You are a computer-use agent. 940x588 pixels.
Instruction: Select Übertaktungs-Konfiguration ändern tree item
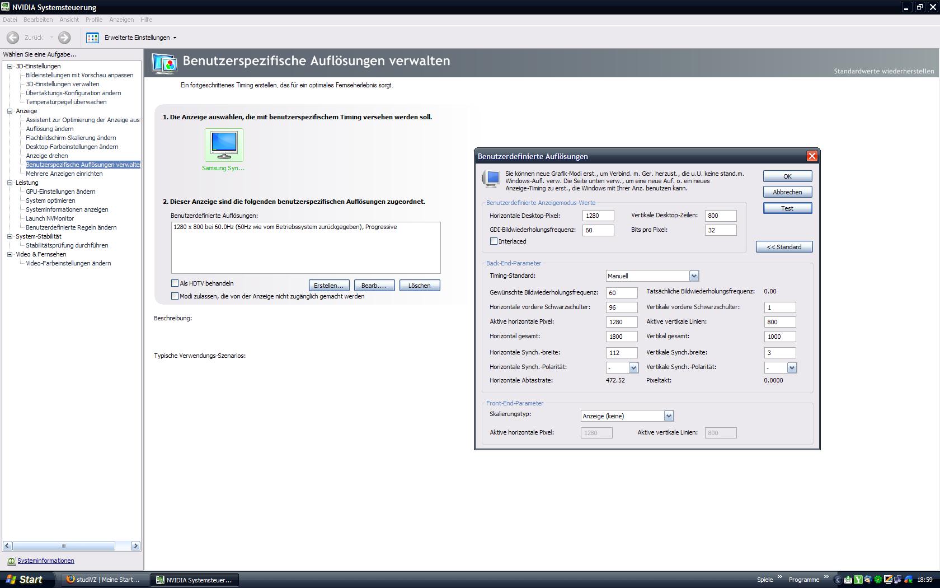pyautogui.click(x=73, y=93)
